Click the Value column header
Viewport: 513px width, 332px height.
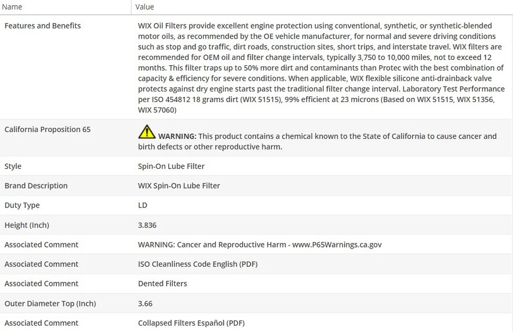click(x=144, y=7)
